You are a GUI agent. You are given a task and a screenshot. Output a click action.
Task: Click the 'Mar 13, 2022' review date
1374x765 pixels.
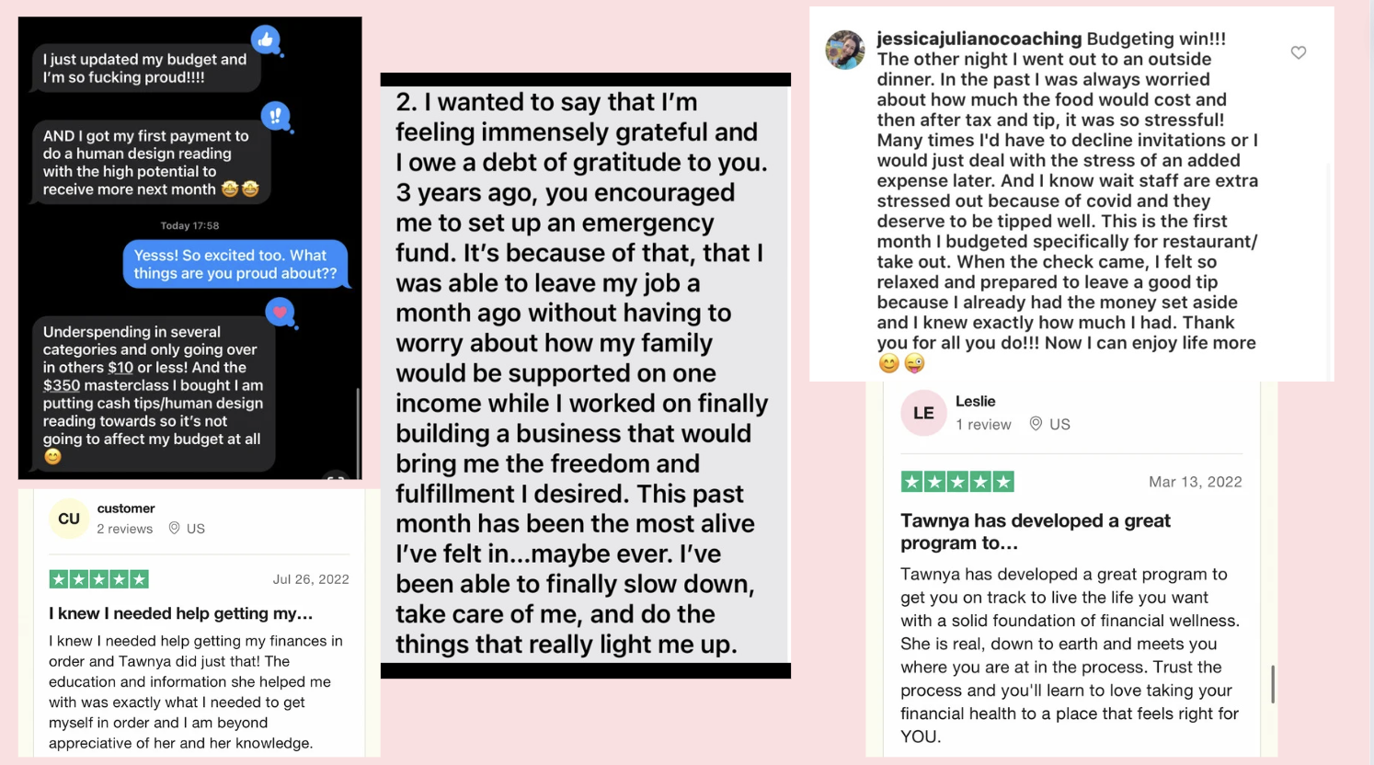click(x=1195, y=482)
